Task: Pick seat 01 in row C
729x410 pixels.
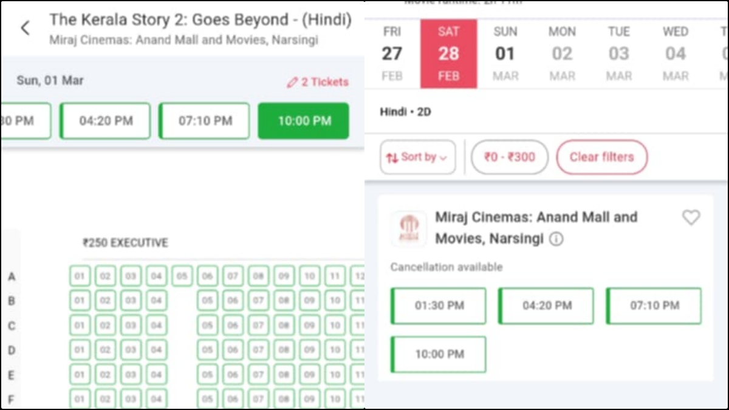Action: (x=80, y=326)
